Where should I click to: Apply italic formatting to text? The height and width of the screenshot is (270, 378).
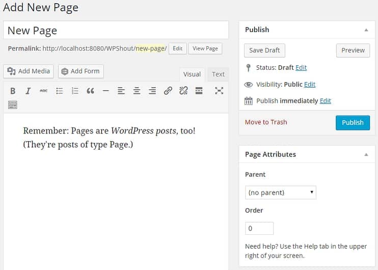click(x=28, y=91)
